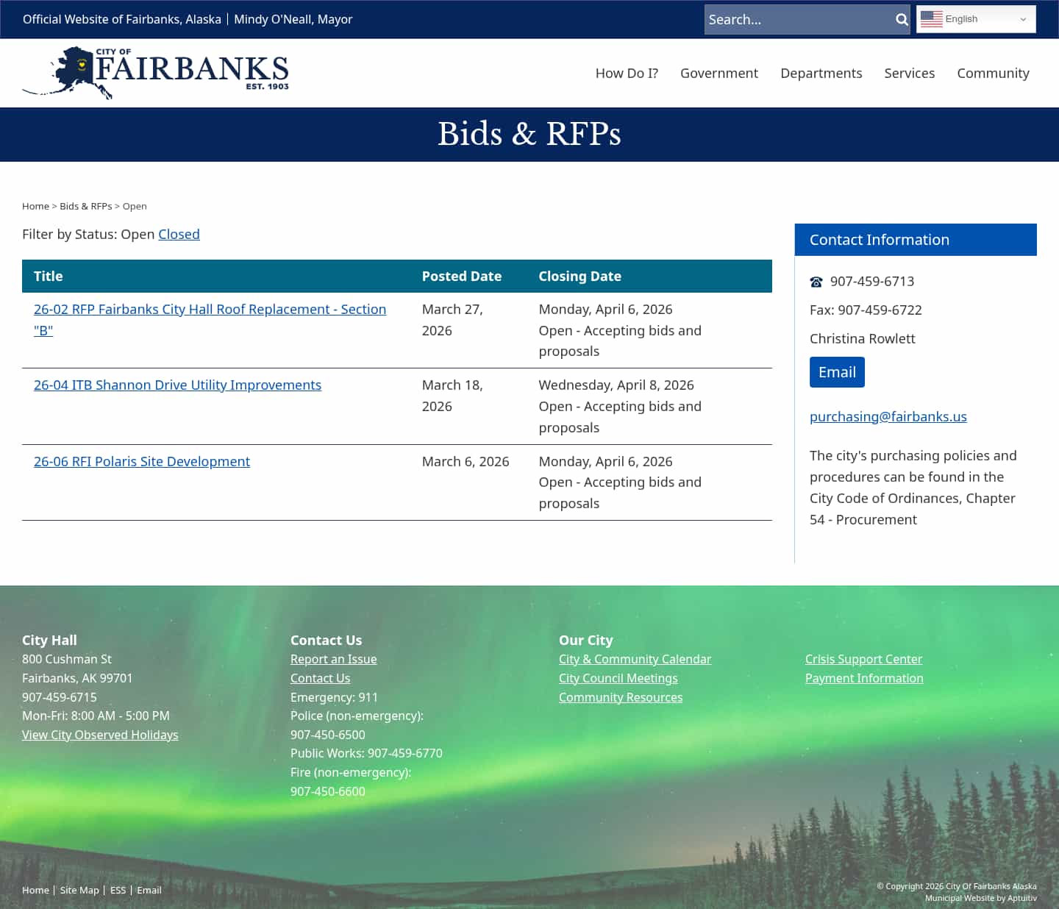Email purchasing@fairbanks.us
Screen dimensions: 1059x909
(888, 416)
